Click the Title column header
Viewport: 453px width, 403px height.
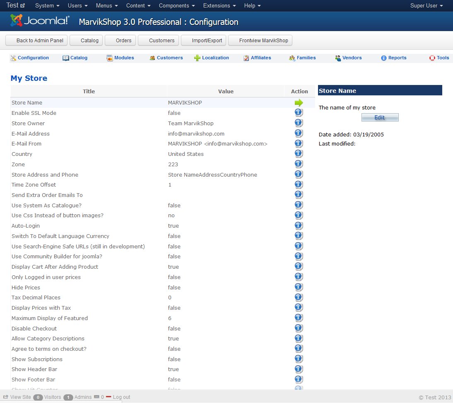coord(89,91)
